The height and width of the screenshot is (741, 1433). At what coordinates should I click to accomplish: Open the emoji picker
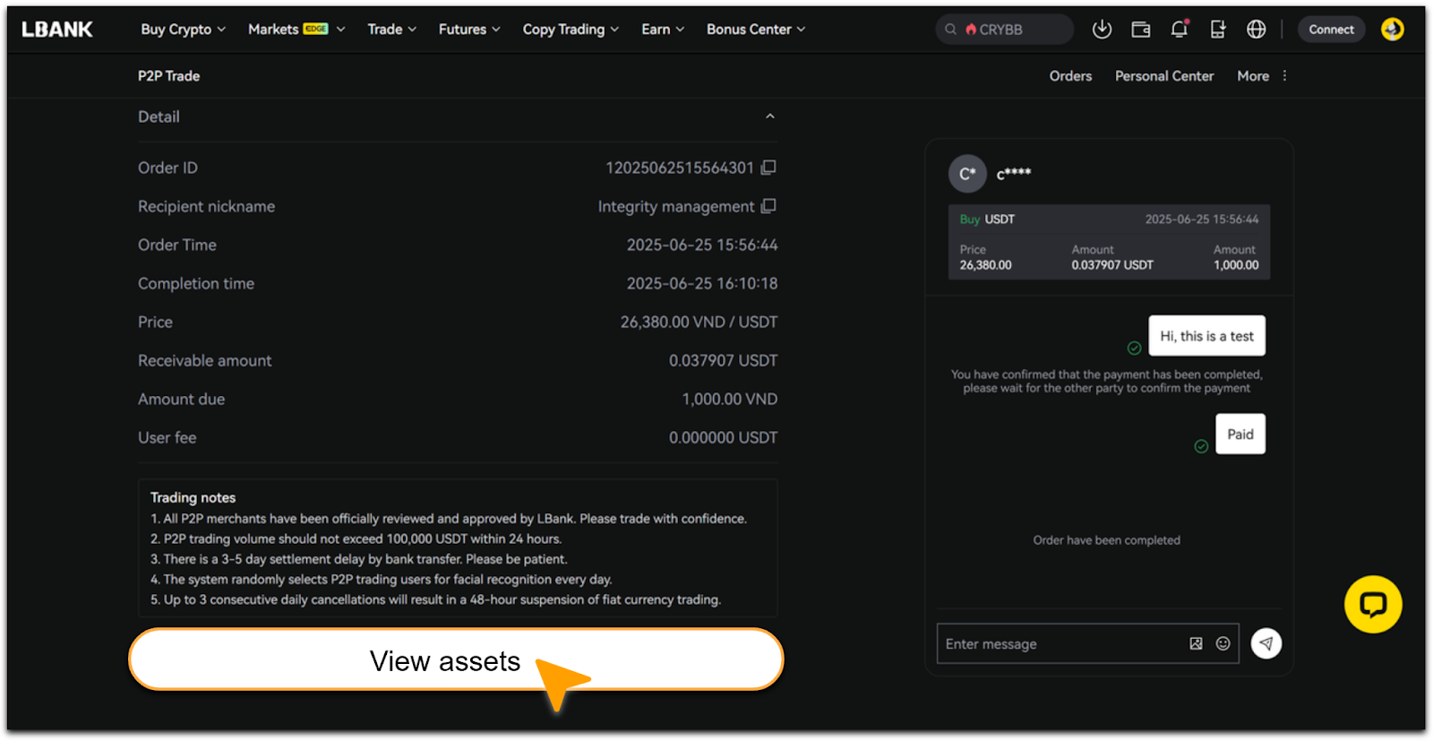1223,643
